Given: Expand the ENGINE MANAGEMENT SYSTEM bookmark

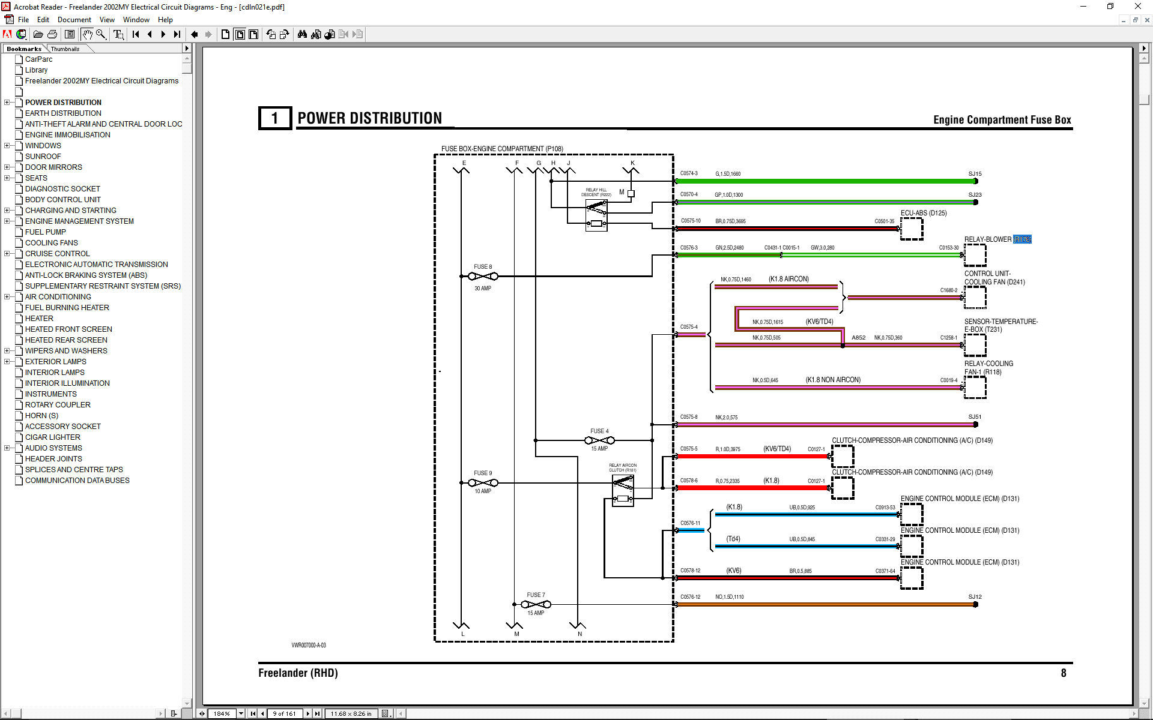Looking at the screenshot, I should (7, 221).
